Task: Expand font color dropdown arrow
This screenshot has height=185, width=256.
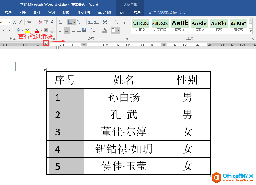Action: tap(41, 30)
